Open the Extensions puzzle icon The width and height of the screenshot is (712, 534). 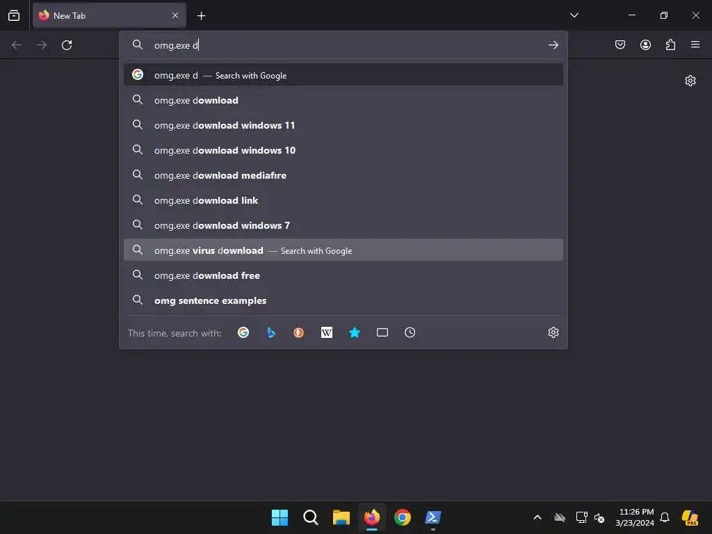pos(670,44)
